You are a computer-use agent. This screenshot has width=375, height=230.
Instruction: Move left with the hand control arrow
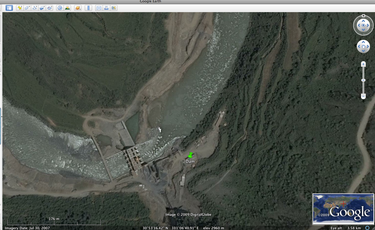click(x=359, y=46)
